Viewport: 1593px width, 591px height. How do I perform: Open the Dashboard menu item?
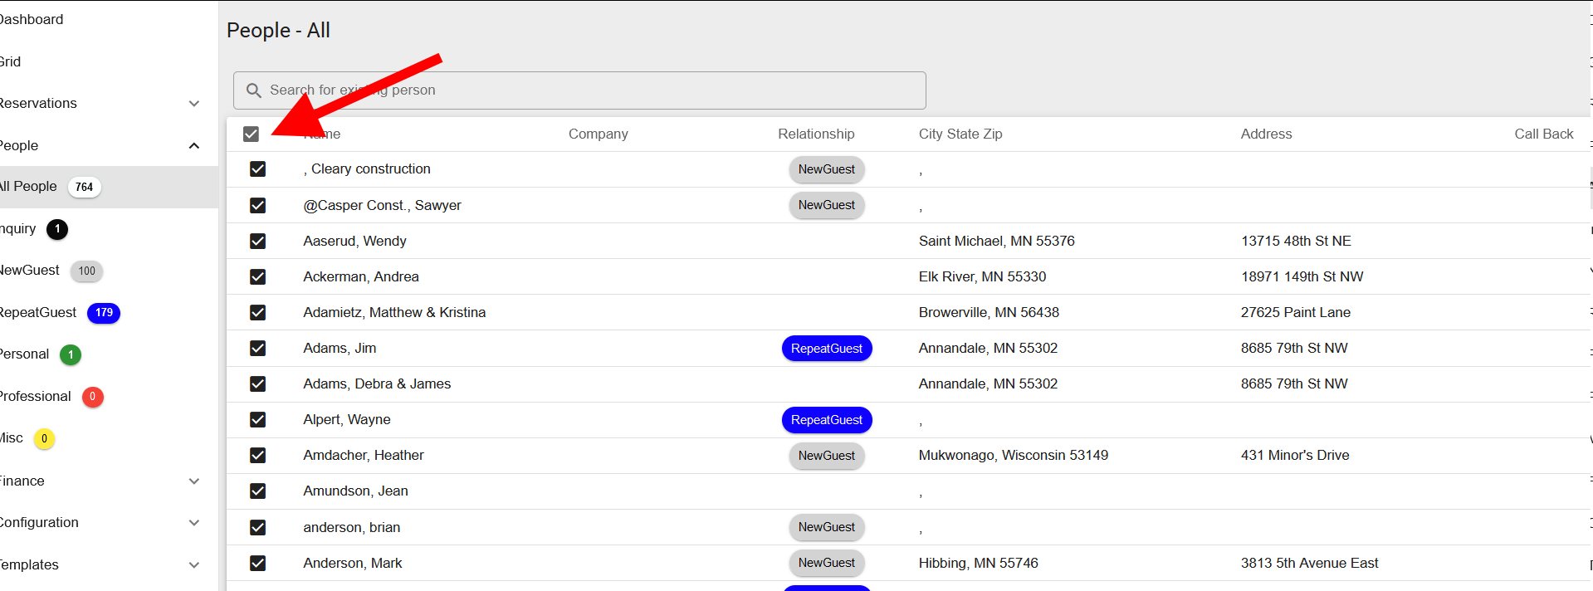(32, 19)
